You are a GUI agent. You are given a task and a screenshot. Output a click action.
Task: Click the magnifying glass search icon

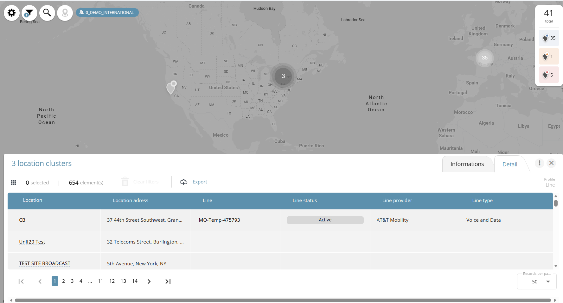click(x=47, y=13)
